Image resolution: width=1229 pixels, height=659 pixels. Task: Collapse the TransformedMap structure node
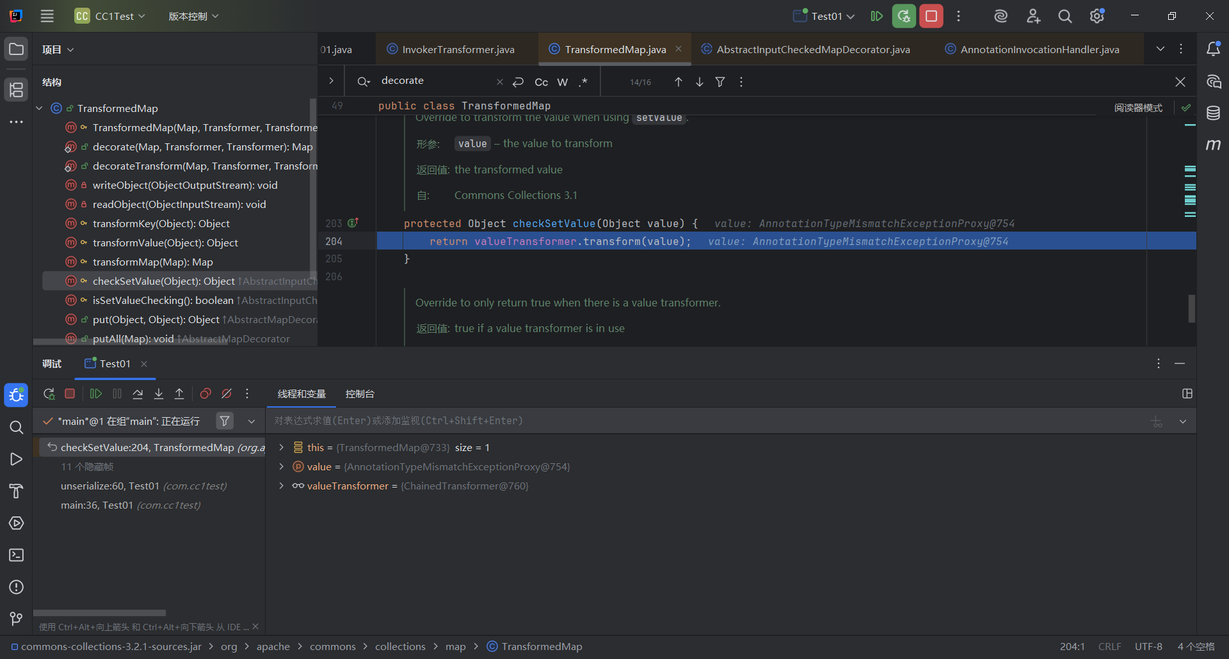(39, 108)
